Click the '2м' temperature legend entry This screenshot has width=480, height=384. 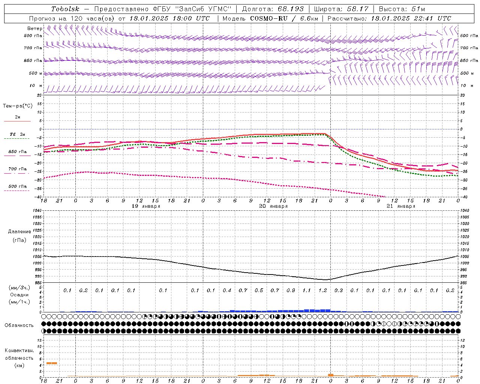click(18, 117)
